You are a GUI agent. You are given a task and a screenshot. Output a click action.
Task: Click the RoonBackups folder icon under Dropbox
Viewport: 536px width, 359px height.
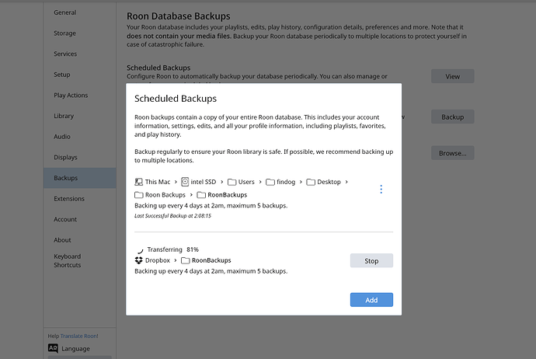[186, 260]
